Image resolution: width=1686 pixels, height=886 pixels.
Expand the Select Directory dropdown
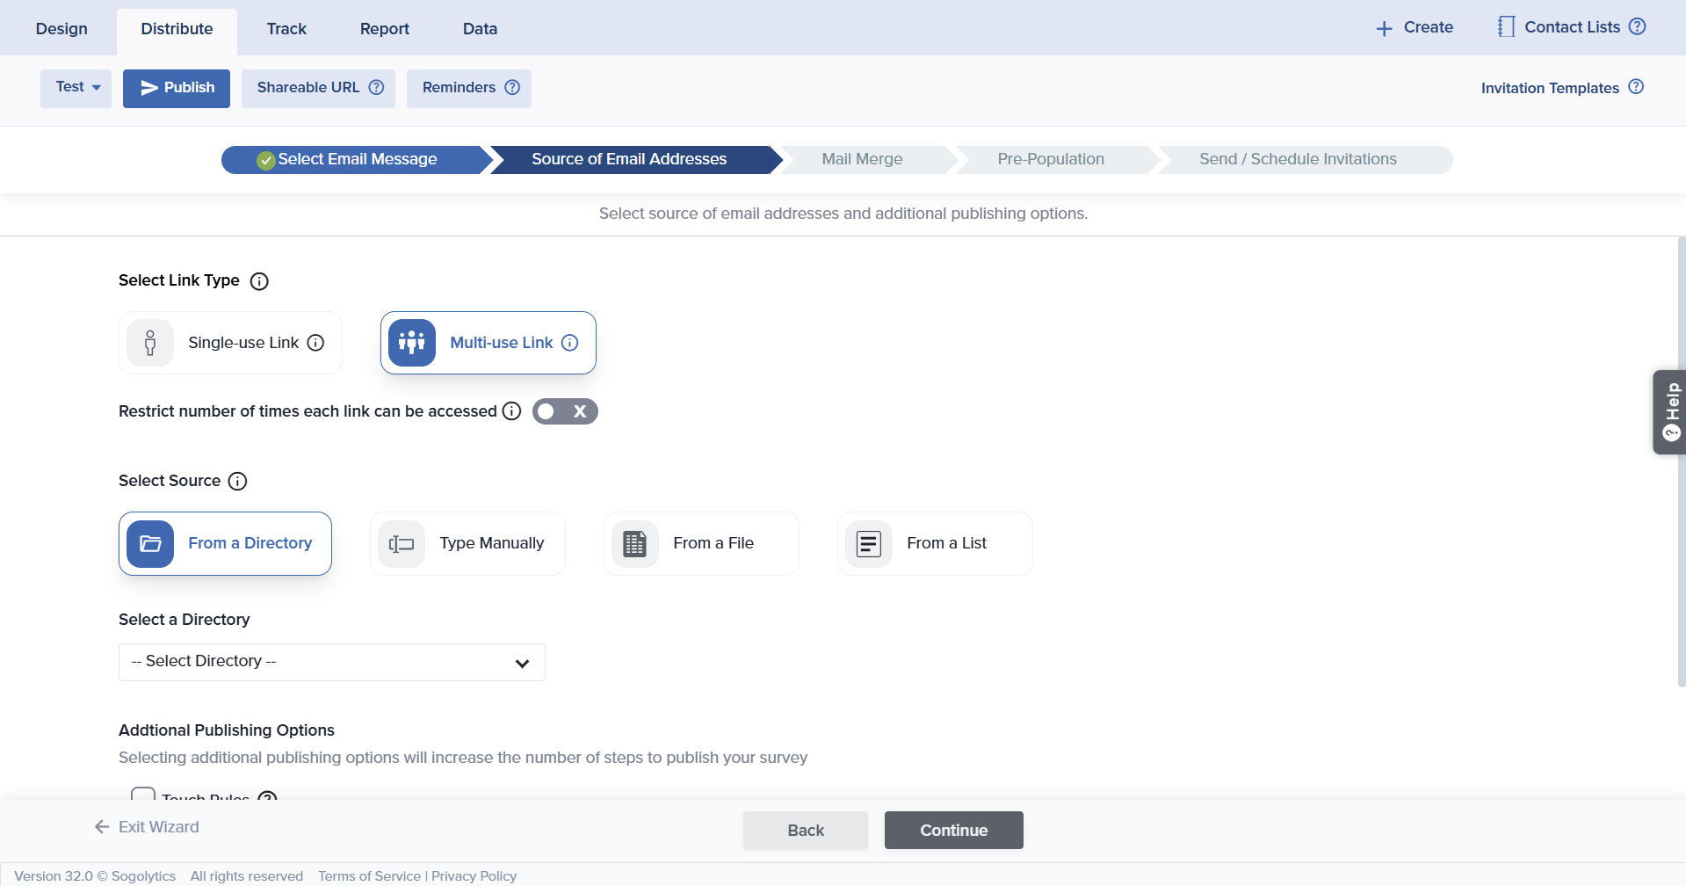331,662
